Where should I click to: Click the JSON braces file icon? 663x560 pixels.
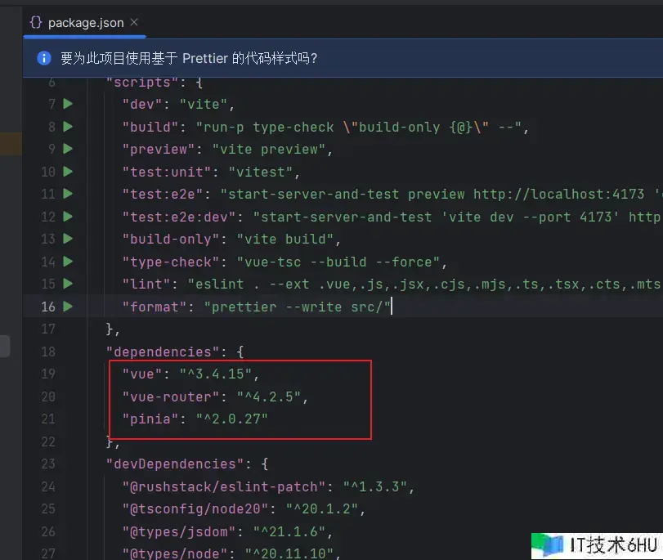36,22
